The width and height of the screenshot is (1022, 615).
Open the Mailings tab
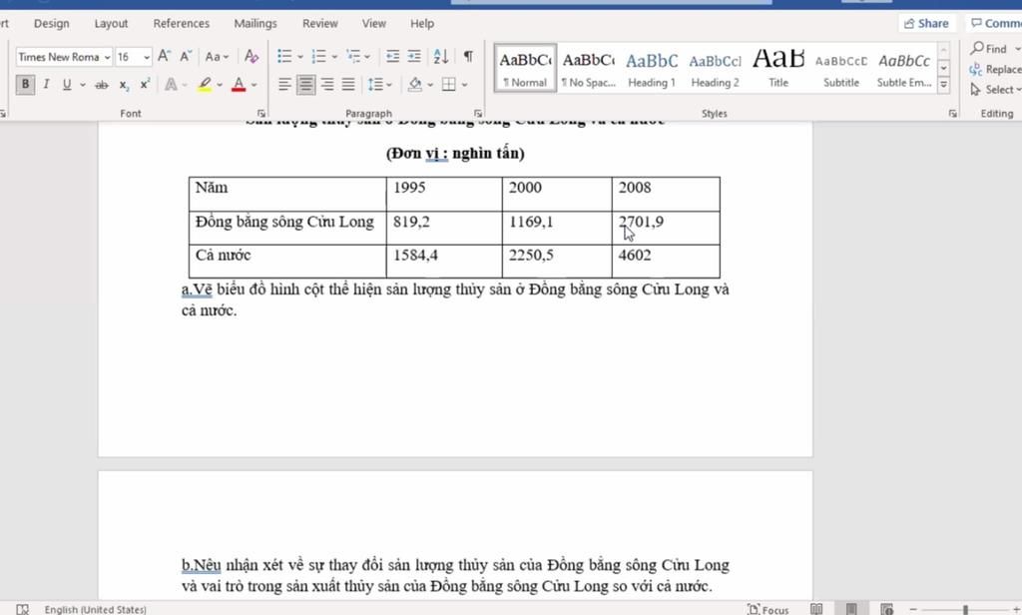coord(255,24)
